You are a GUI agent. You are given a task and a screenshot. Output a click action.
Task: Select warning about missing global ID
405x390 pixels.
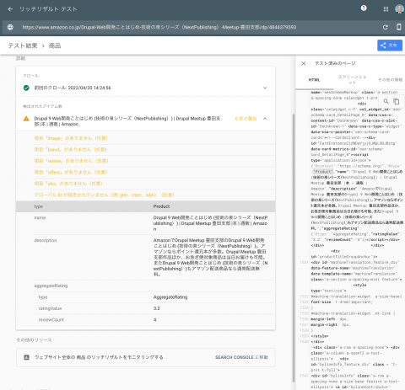click(105, 195)
